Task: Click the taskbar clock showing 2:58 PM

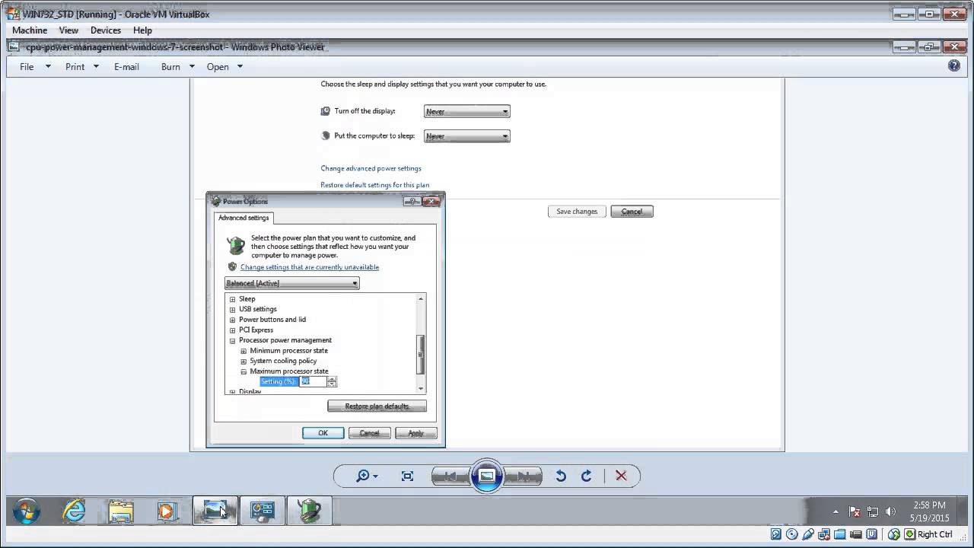Action: click(x=928, y=511)
